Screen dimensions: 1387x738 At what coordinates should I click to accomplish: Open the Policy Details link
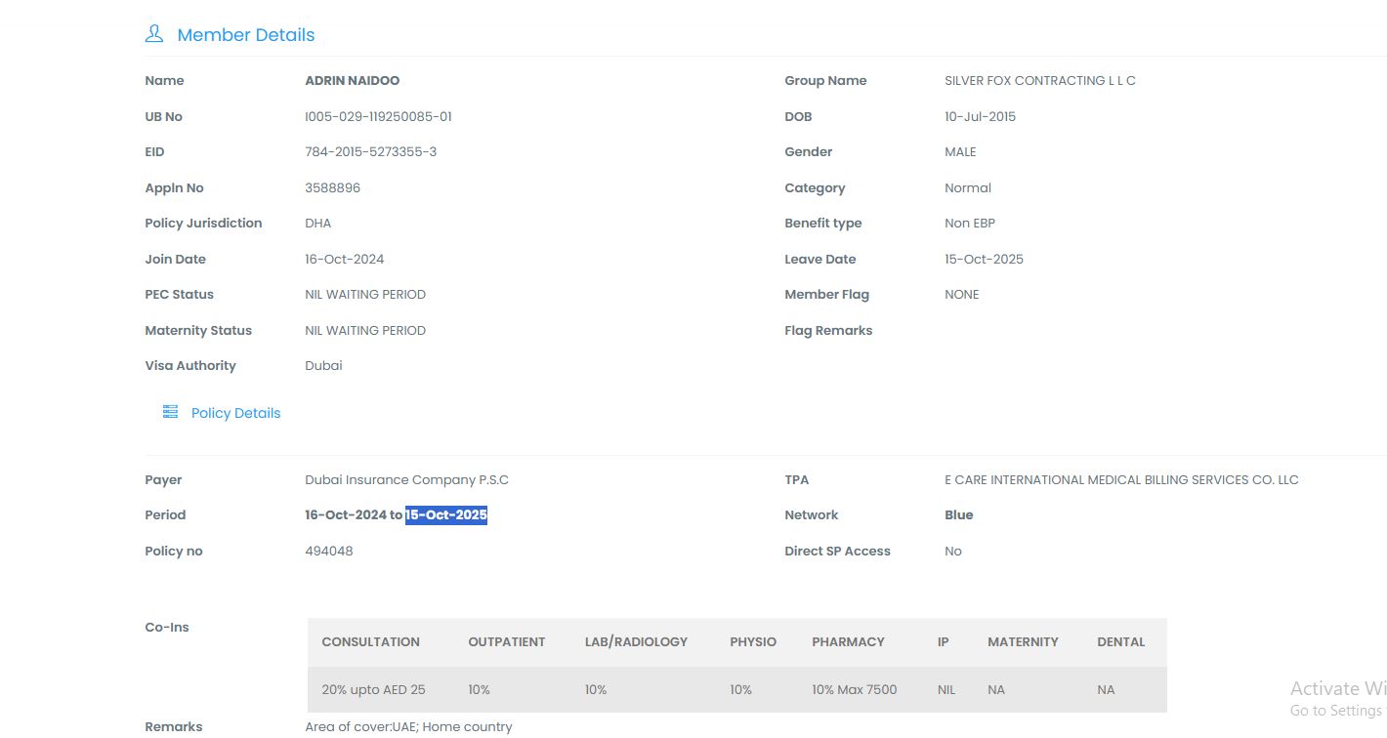coord(235,413)
